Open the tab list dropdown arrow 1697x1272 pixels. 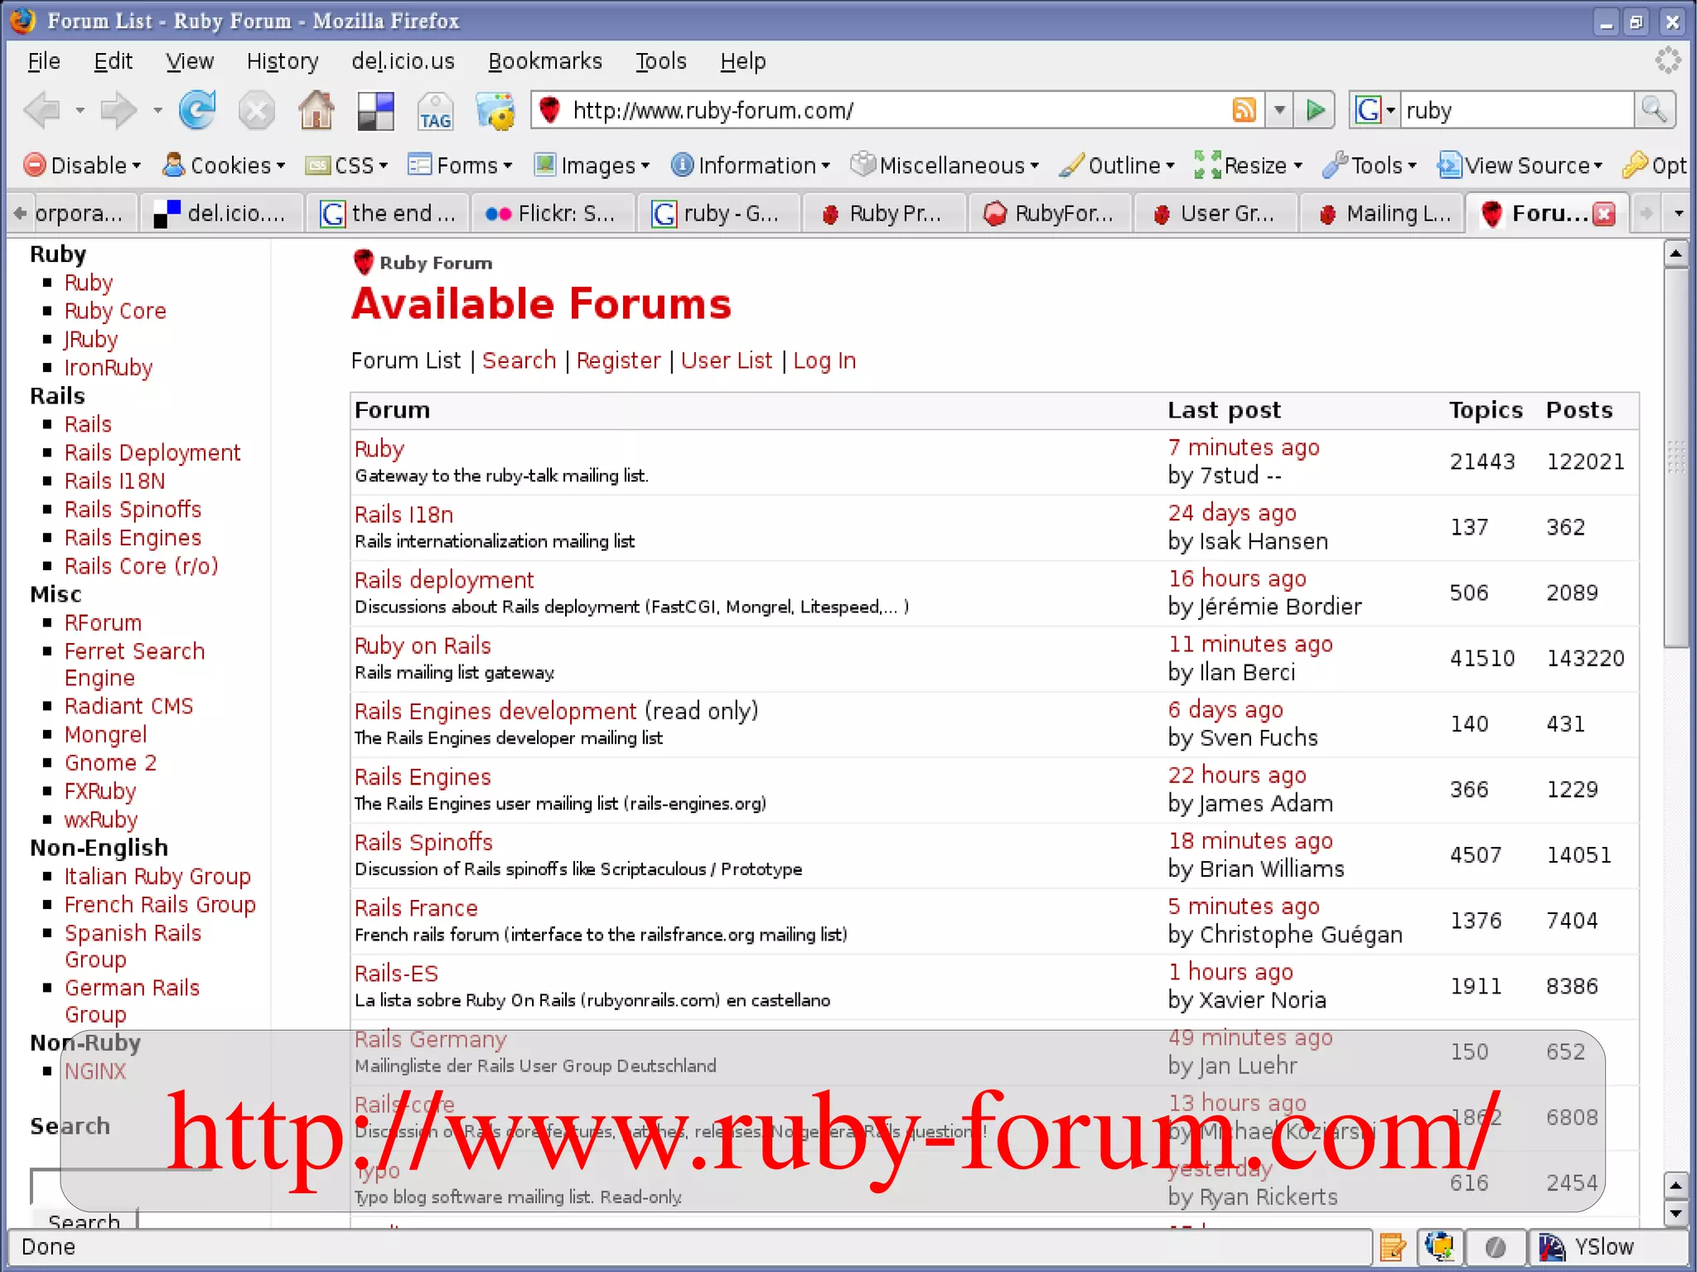click(1679, 214)
